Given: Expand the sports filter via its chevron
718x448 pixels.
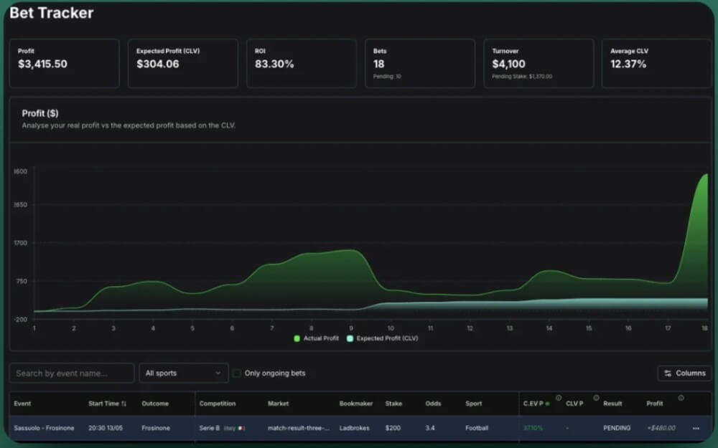Looking at the screenshot, I should click(219, 373).
